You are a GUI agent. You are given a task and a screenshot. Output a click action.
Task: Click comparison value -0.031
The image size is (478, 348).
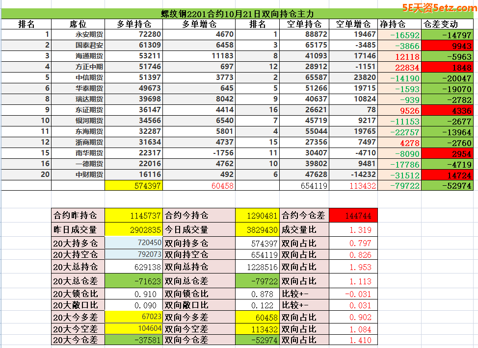click(353, 294)
